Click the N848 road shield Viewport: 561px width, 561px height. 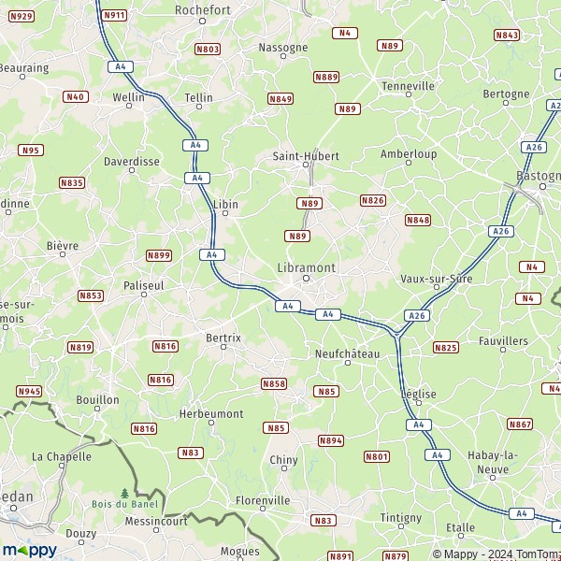click(418, 220)
